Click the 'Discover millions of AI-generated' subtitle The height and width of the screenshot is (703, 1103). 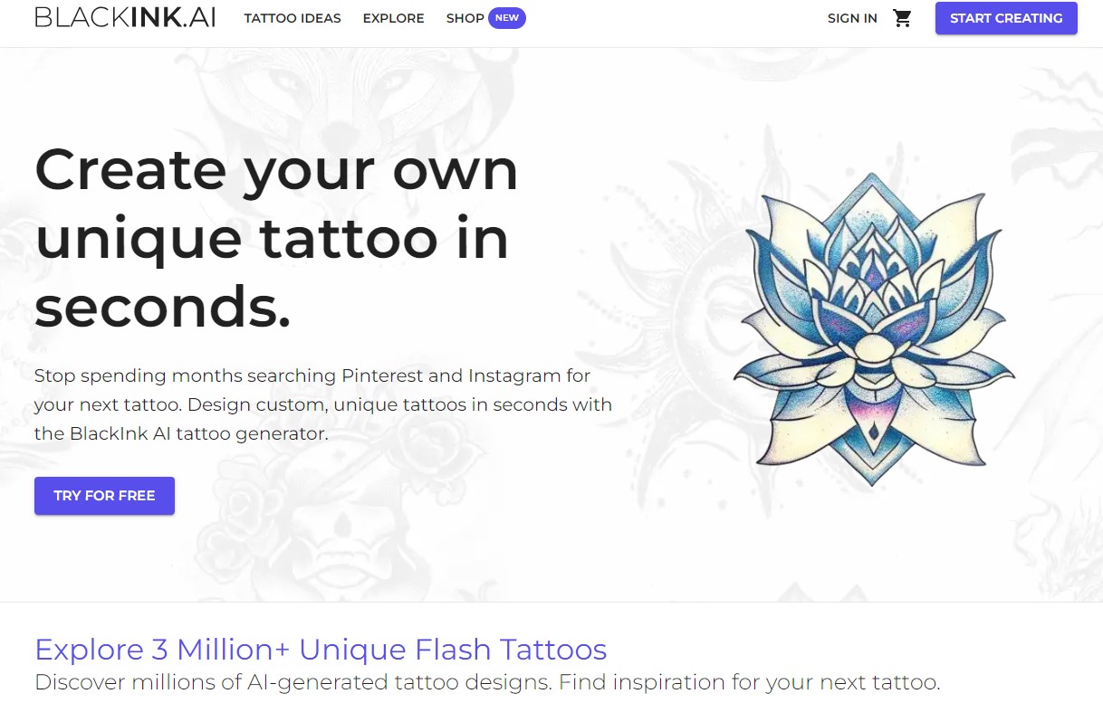tap(487, 681)
